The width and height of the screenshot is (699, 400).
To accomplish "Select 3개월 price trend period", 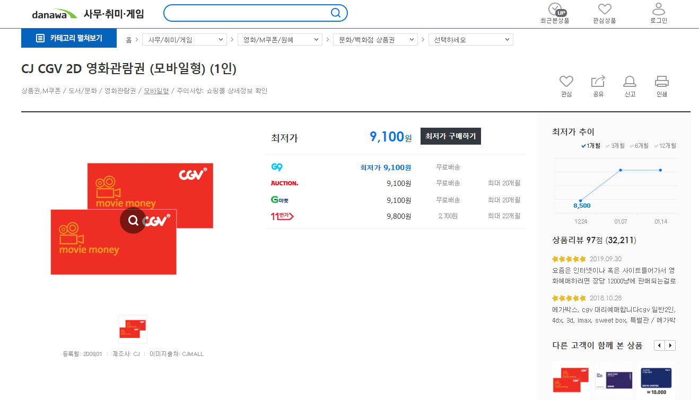I will coord(615,146).
